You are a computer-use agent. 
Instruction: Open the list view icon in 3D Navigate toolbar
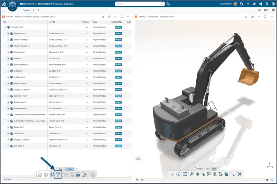click(x=185, y=174)
